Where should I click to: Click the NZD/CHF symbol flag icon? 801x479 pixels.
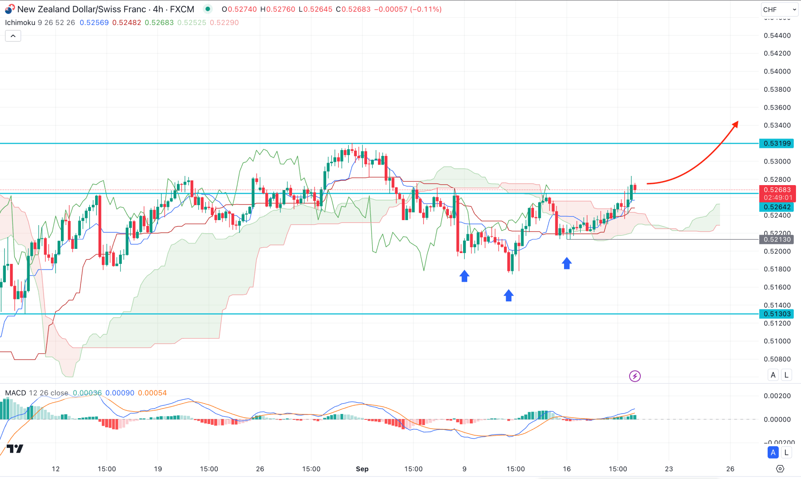click(10, 9)
